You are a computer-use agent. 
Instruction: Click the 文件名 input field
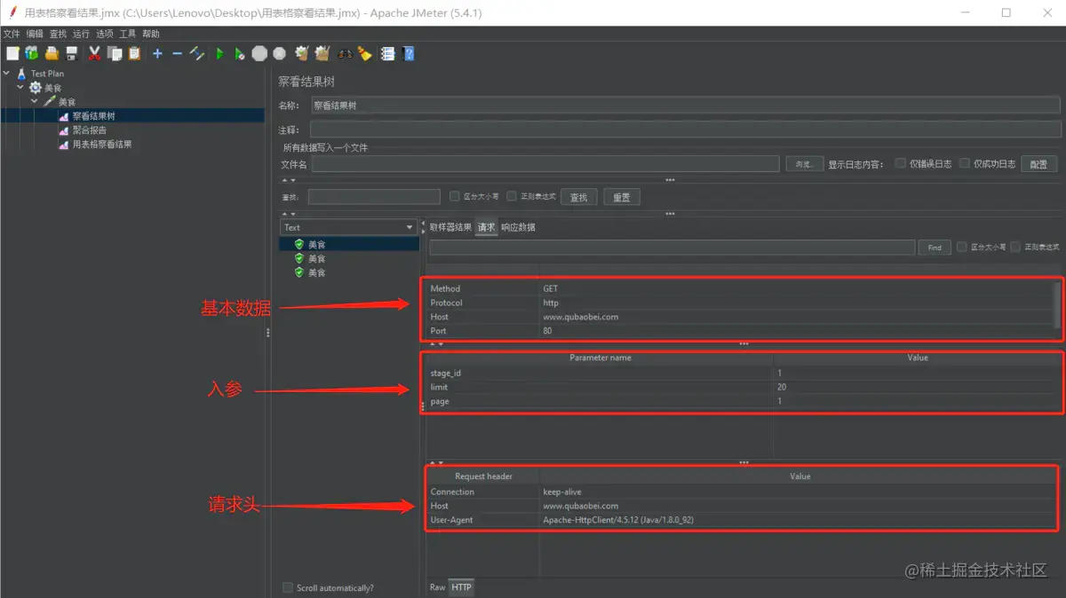[x=545, y=164]
